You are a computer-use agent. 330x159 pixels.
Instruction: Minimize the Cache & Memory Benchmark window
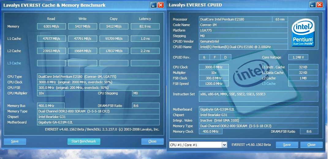point(154,5)
